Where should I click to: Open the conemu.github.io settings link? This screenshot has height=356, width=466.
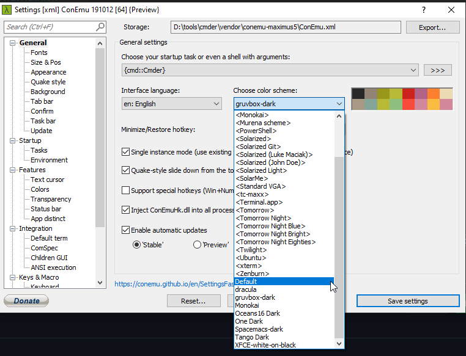174,284
